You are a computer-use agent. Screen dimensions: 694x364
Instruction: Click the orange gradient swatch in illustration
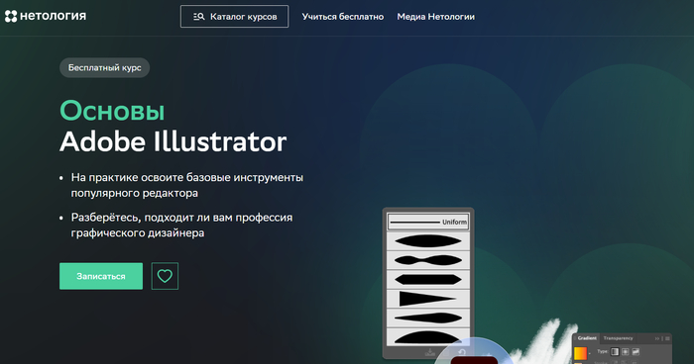(580, 353)
